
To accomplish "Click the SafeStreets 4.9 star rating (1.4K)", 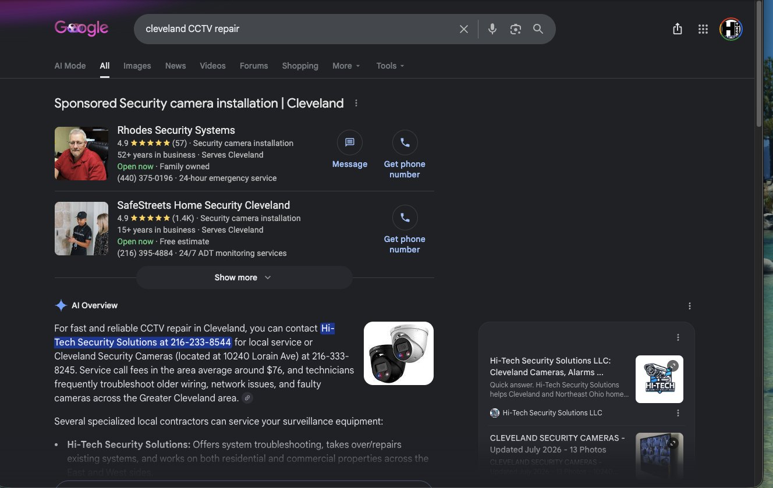I will pos(155,218).
